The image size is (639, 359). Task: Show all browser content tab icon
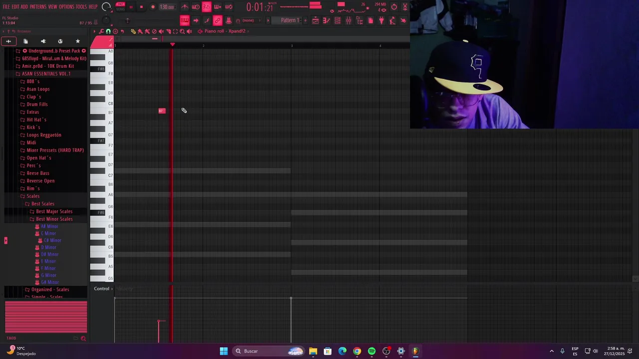(8, 41)
